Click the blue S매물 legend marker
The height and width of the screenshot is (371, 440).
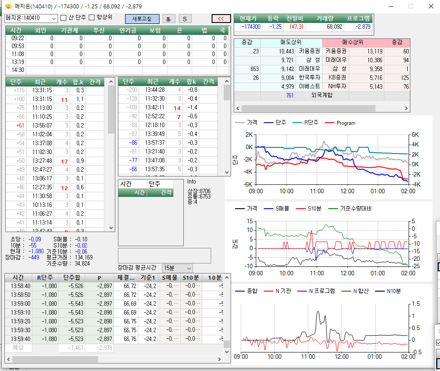click(x=269, y=209)
